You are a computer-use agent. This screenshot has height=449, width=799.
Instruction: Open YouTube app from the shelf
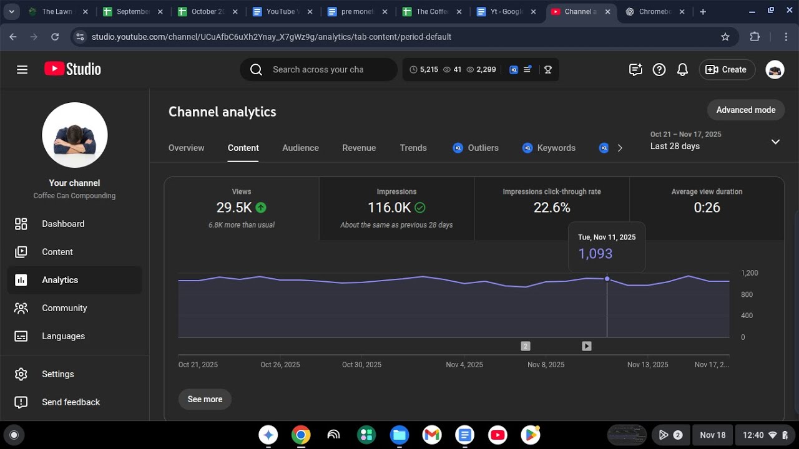[x=498, y=435]
